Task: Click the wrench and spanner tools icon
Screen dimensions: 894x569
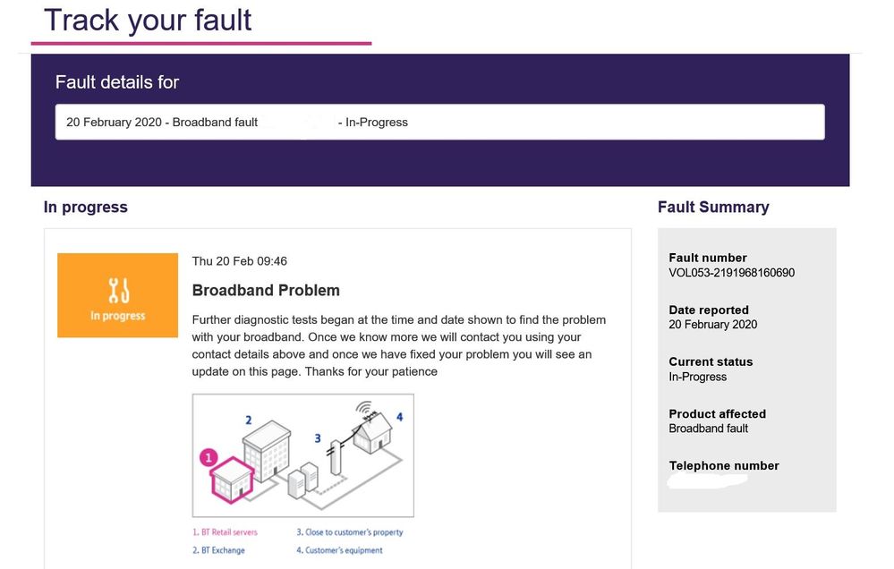Action: click(x=118, y=290)
